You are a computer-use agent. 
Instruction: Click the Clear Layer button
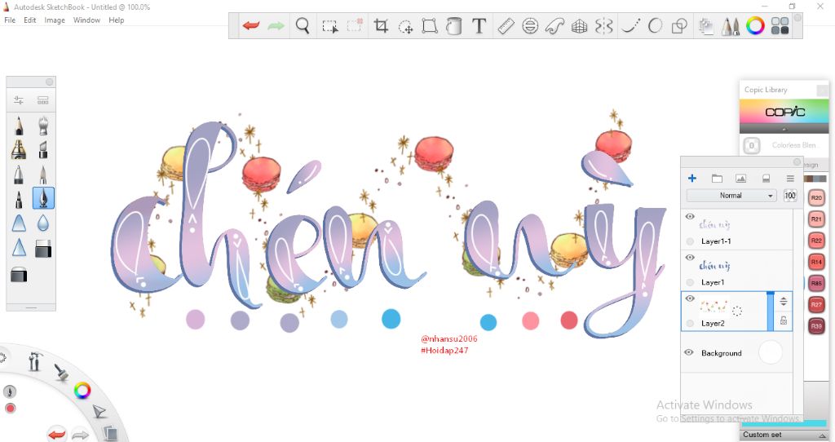[766, 179]
